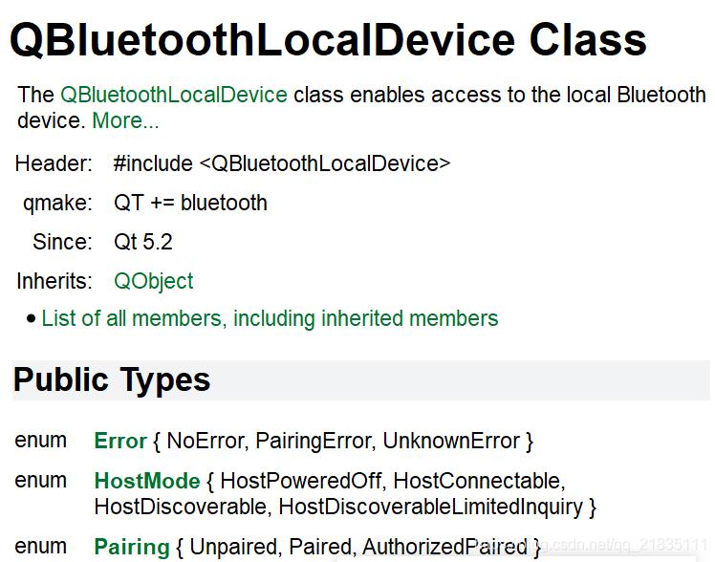Click the Public Types section heading
Image resolution: width=715 pixels, height=562 pixels.
point(111,380)
